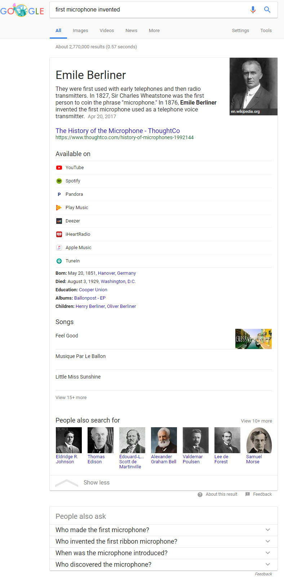This screenshot has width=284, height=579.
Task: Switch to the News tab
Action: pos(131,31)
